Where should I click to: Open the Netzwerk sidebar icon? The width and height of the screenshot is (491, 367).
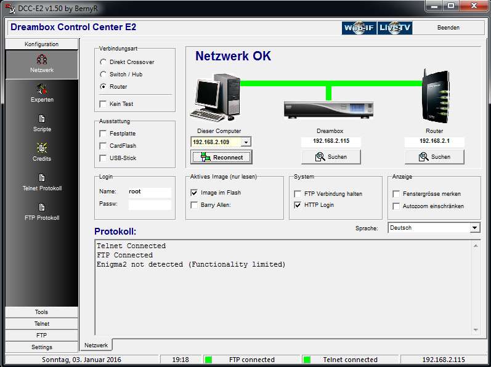42,60
